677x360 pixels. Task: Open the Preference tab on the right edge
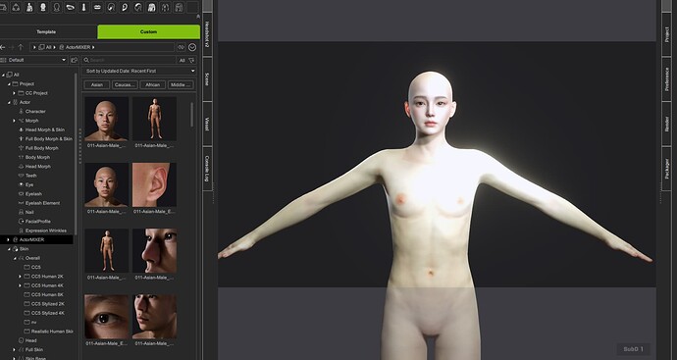(666, 79)
